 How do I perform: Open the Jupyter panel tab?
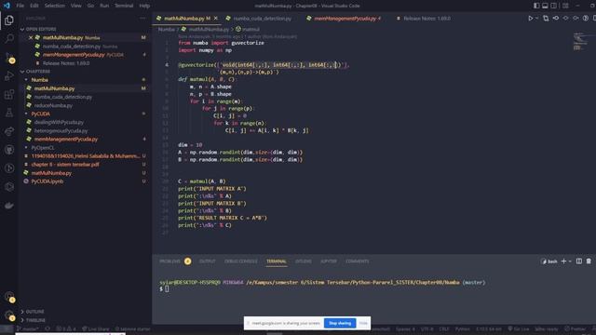pyautogui.click(x=329, y=261)
